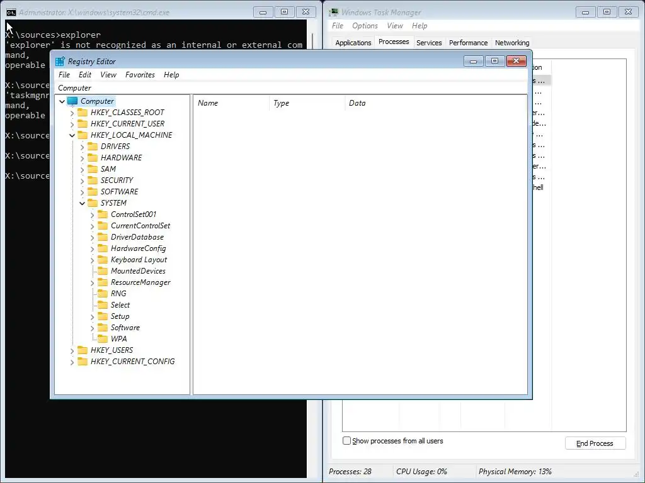Click the SAM folder icon
645x483 pixels.
click(x=93, y=169)
